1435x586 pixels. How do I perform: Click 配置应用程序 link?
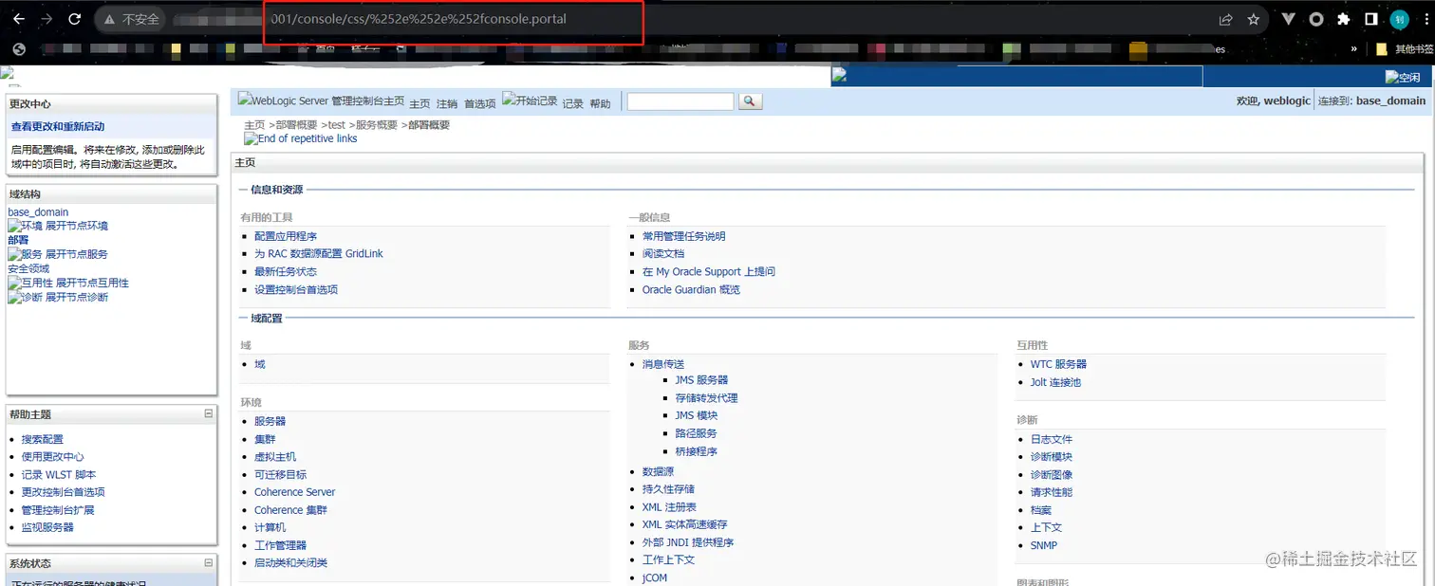pos(286,236)
